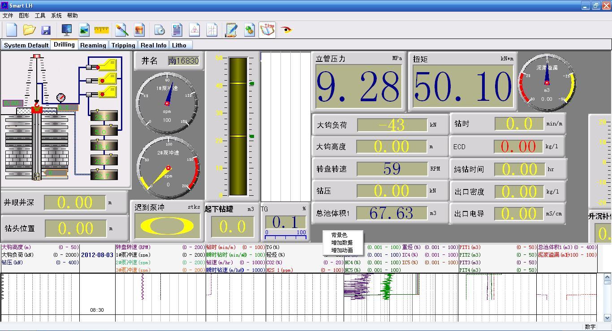Click the 迟到泵冲 yellow ellipse indicator
Viewport: 612px width, 331px height.
point(167,226)
